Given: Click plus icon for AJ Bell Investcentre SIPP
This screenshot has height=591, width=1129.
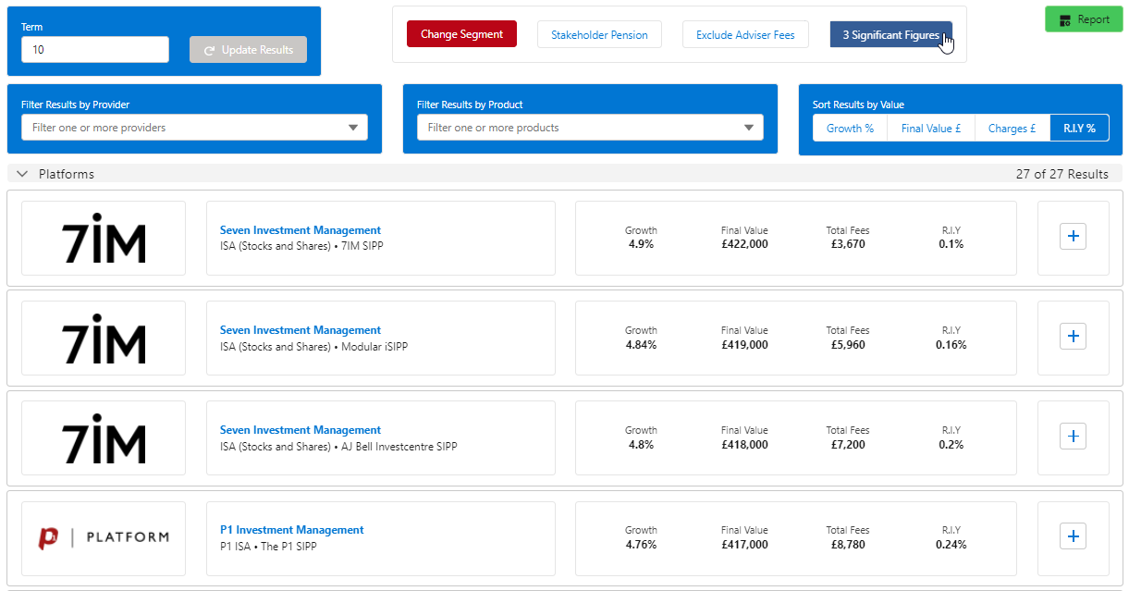Looking at the screenshot, I should pyautogui.click(x=1073, y=437).
